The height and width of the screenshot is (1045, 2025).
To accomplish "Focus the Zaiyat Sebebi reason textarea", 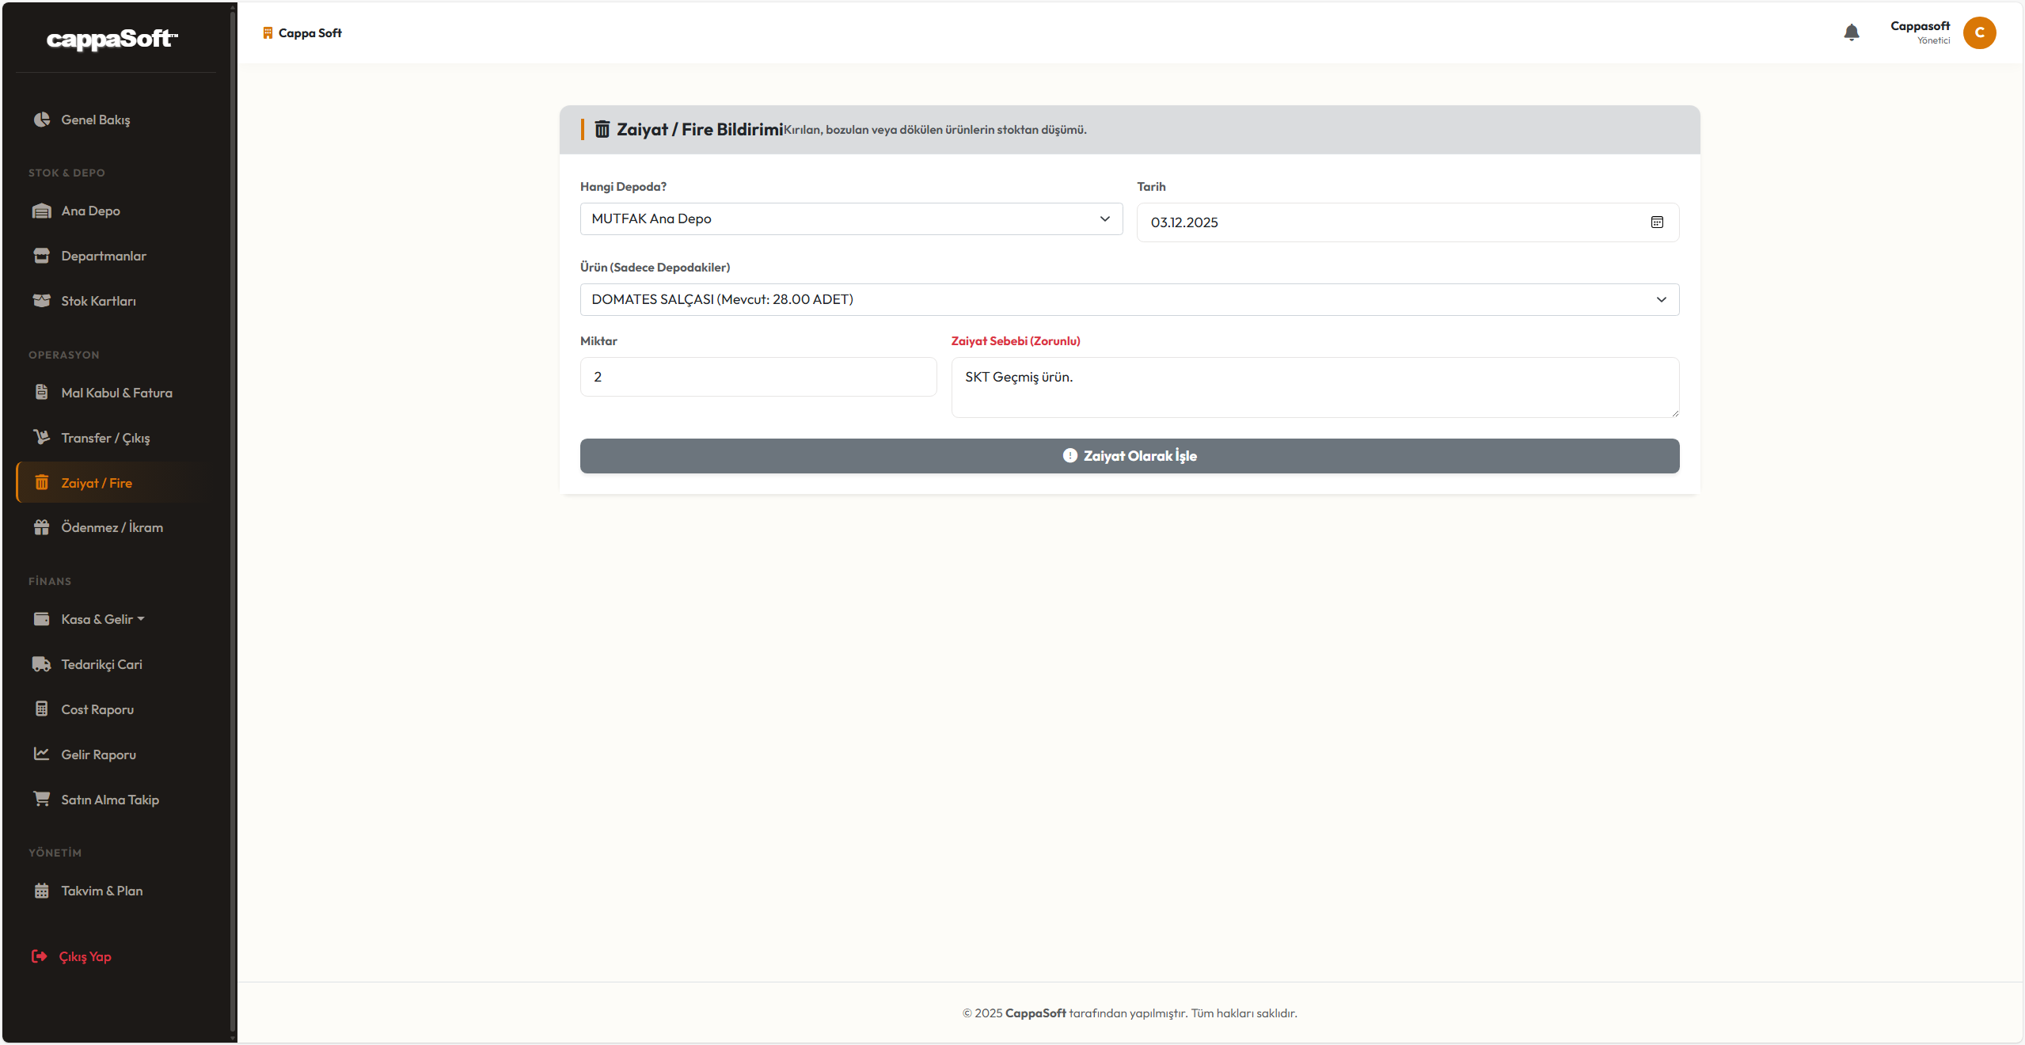I will point(1314,387).
